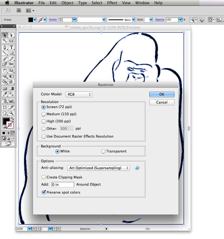Choose the Paintbrush tool

(x=4, y=58)
